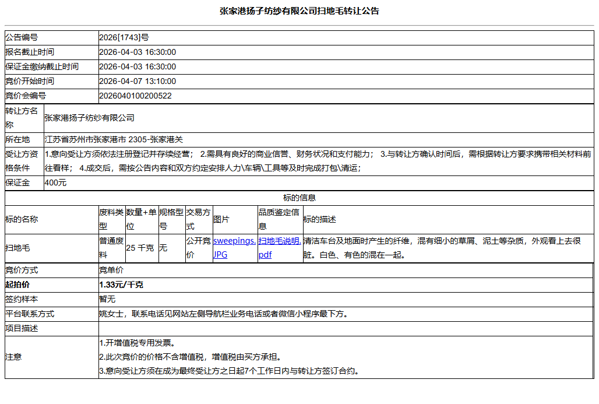Click the 竞价开始时间 value 2026-04-07 13:10:00
The image size is (599, 404).
click(140, 80)
